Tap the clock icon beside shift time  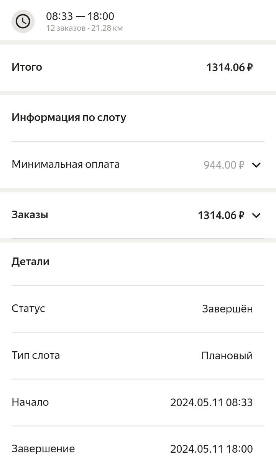[x=23, y=22]
